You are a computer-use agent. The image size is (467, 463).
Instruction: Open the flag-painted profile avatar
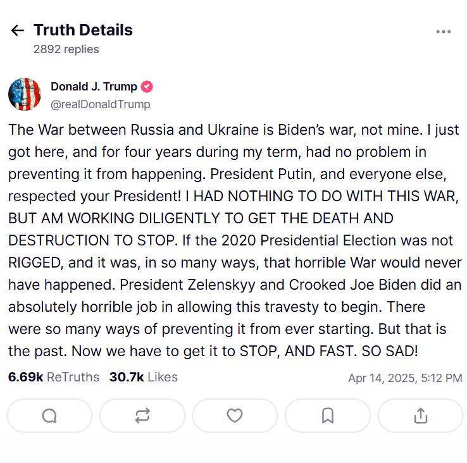pos(24,94)
